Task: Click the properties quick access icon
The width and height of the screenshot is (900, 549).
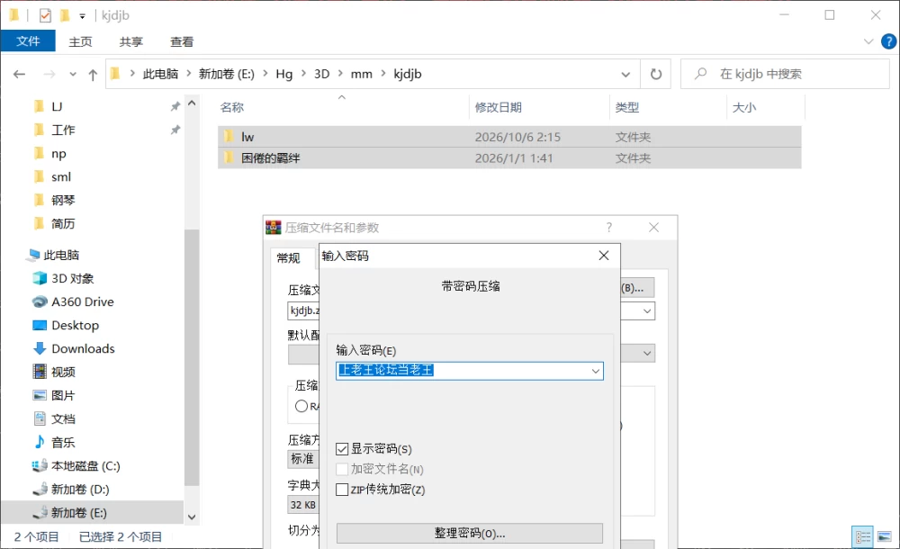Action: click(x=45, y=15)
